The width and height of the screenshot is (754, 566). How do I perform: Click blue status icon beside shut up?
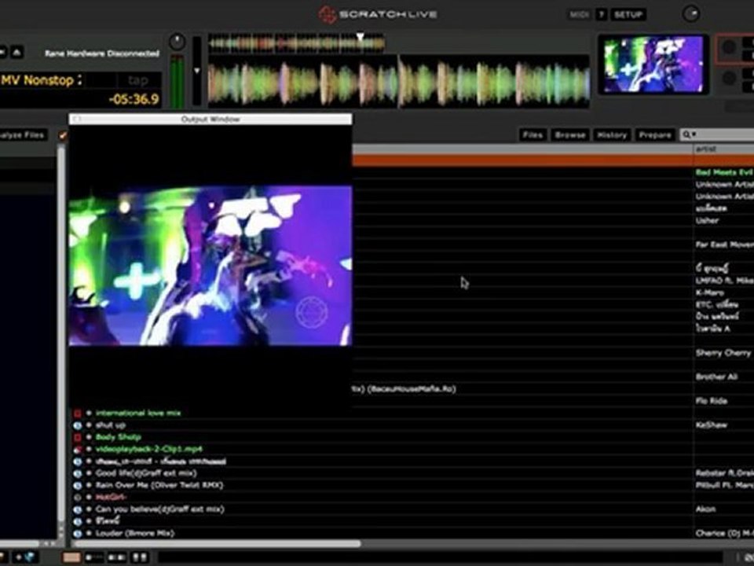pos(78,425)
